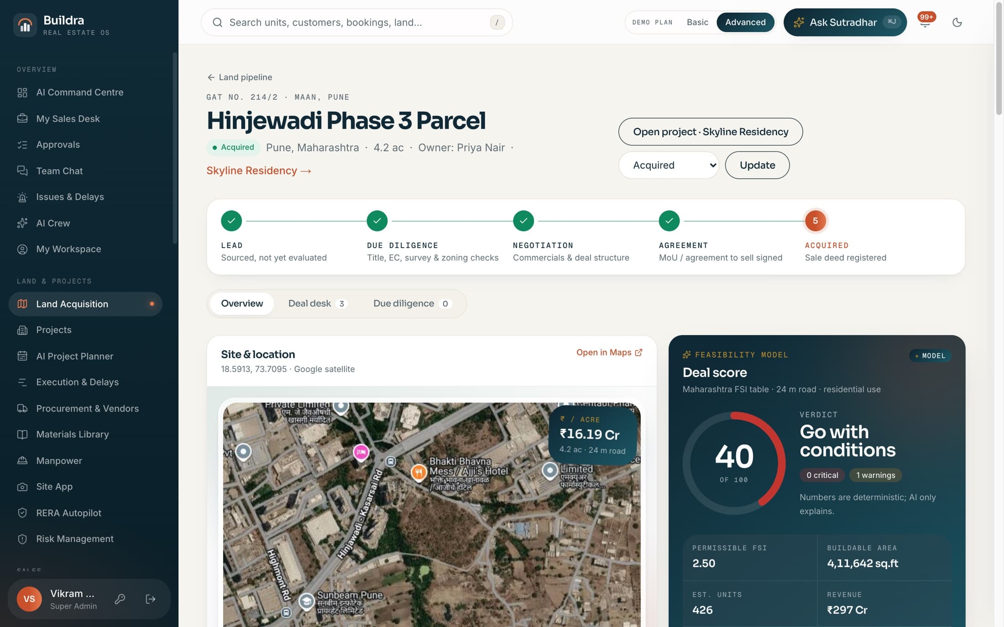The image size is (1004, 627).
Task: Click the notifications bell with 99+ badge
Action: (925, 22)
